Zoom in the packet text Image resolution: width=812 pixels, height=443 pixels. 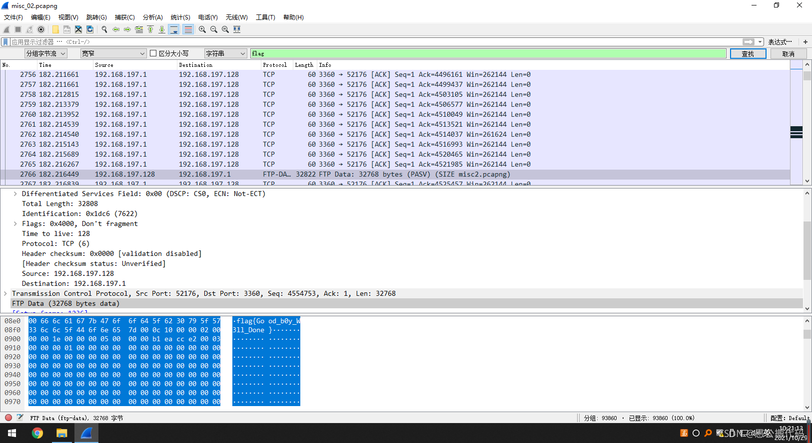[x=202, y=29]
